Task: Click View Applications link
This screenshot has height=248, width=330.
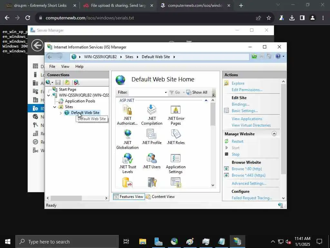Action: pyautogui.click(x=247, y=119)
